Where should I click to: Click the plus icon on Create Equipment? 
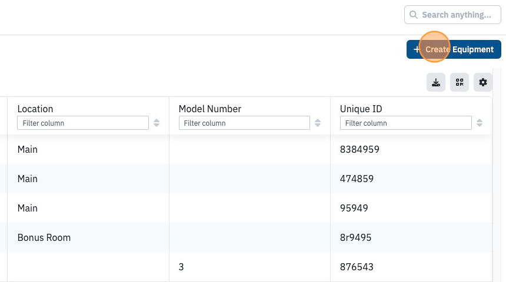pyautogui.click(x=417, y=49)
